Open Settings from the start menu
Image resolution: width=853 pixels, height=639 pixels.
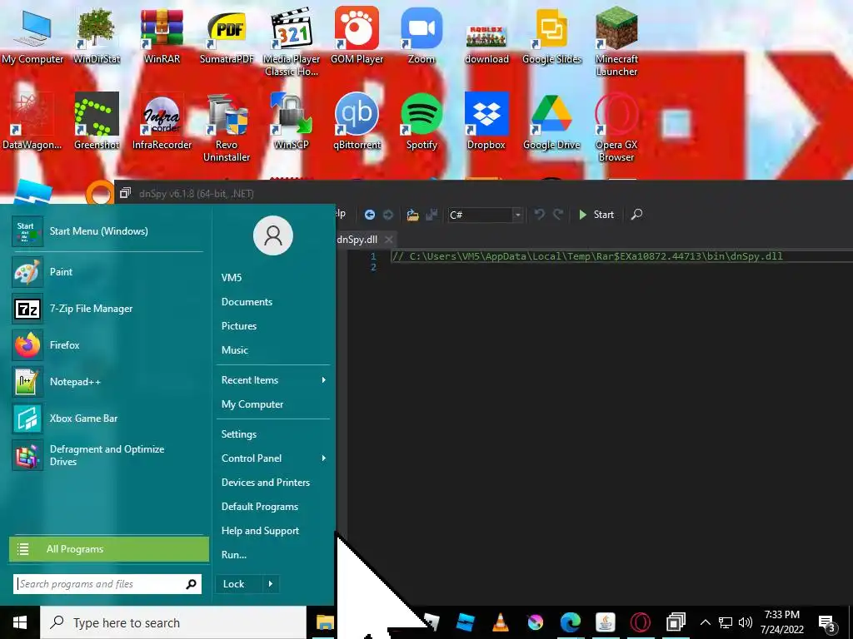click(239, 434)
